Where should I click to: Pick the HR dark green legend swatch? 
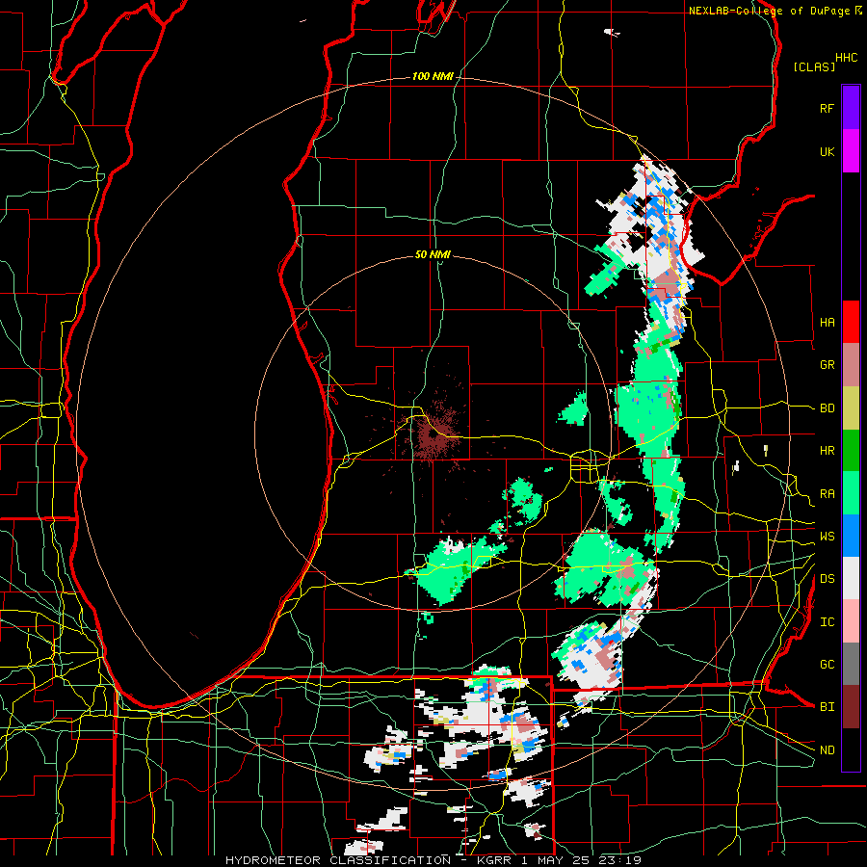click(x=851, y=451)
